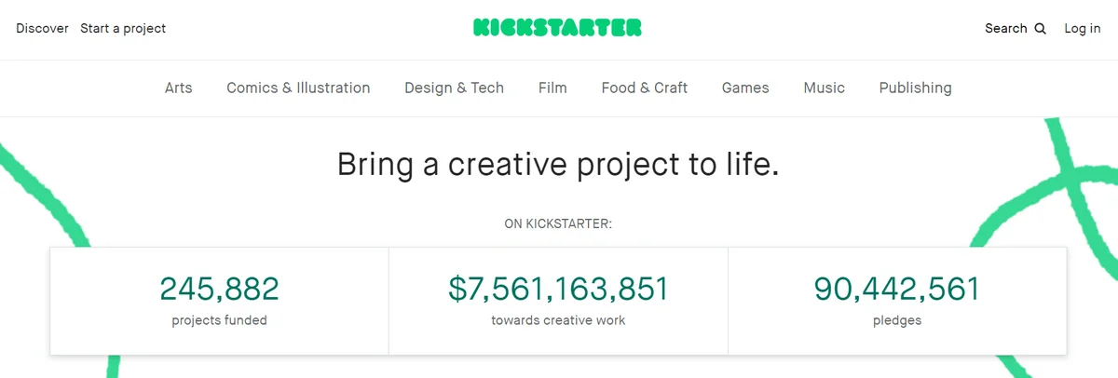The height and width of the screenshot is (378, 1118).
Task: Open the Publishing category
Action: pyautogui.click(x=916, y=88)
